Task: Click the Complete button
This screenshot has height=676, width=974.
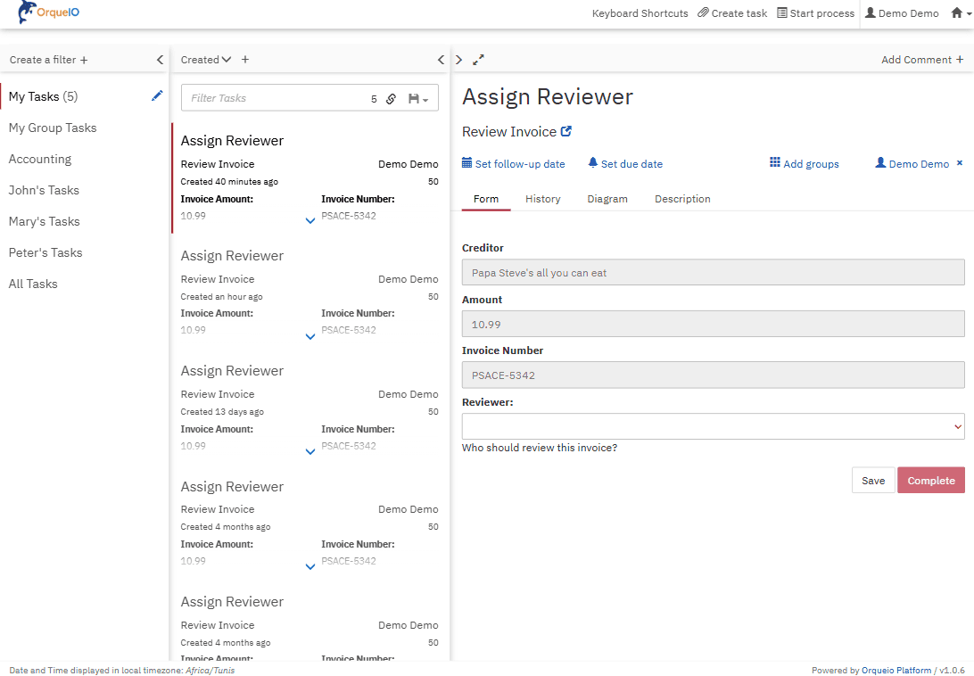Action: (x=930, y=481)
